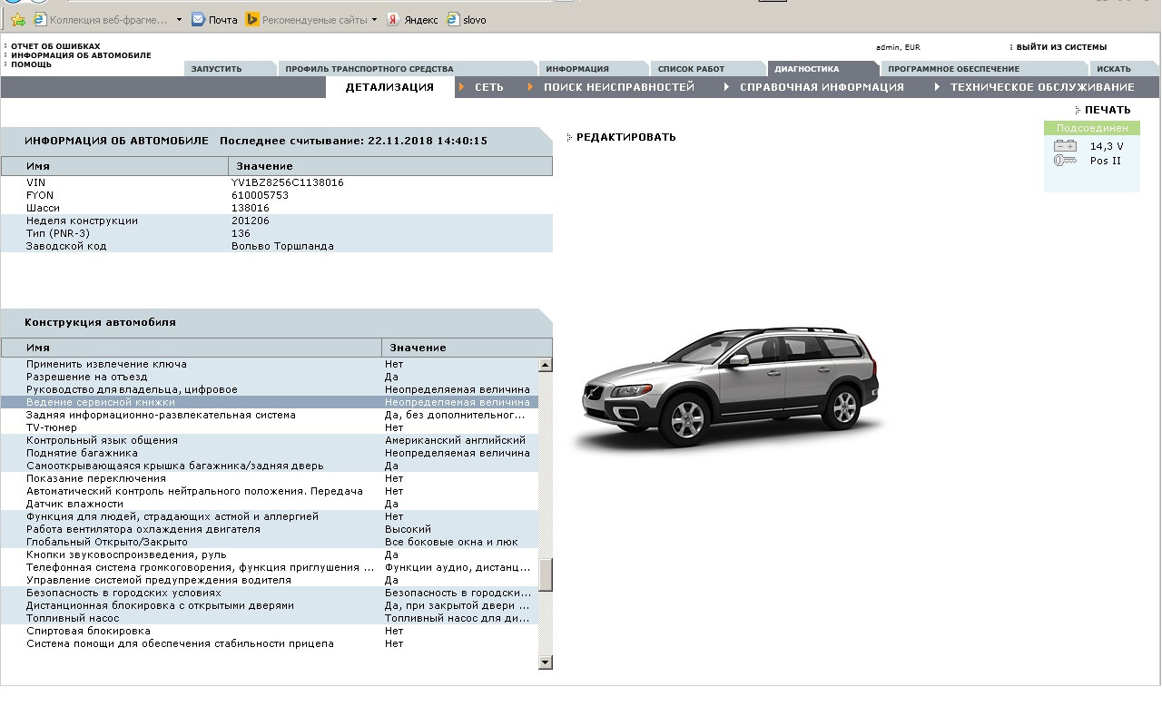The width and height of the screenshot is (1162, 726).
Task: Click the РЕДАКТИРОВАТЬ edit button
Action: [x=625, y=137]
